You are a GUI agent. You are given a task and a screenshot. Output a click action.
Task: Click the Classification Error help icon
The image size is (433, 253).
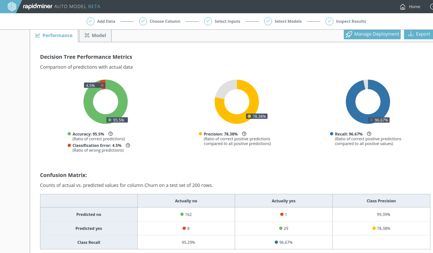point(128,145)
